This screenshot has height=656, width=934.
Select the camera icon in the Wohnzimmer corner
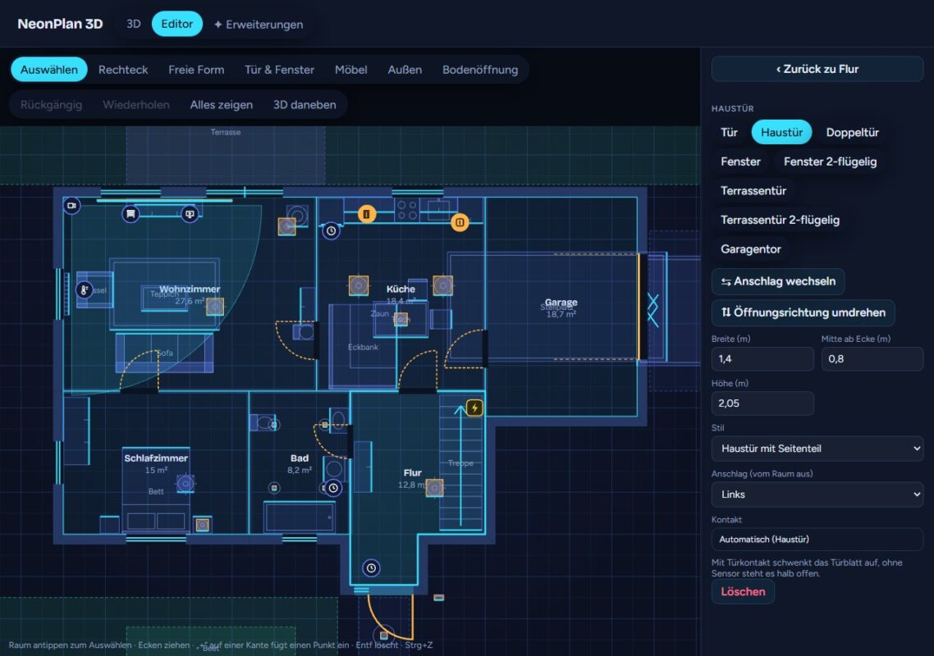(72, 206)
